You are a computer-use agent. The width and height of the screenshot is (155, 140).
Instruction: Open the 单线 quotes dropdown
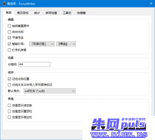click(66, 44)
